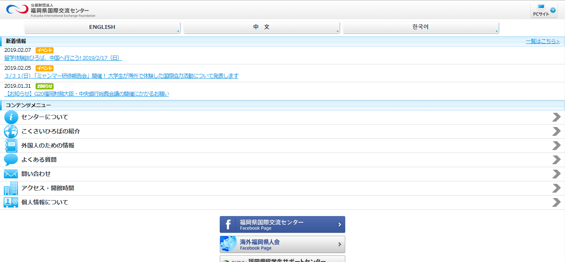Open the G20福岡財務大臣 announcement link

pos(87,94)
